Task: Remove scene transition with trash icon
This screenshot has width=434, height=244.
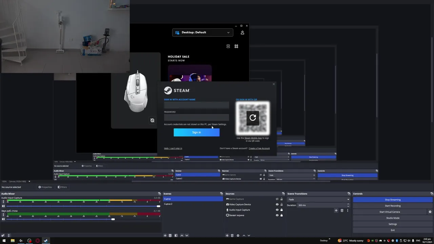Action: pos(342,210)
